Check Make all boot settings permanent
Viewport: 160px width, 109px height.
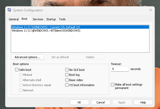point(112,85)
